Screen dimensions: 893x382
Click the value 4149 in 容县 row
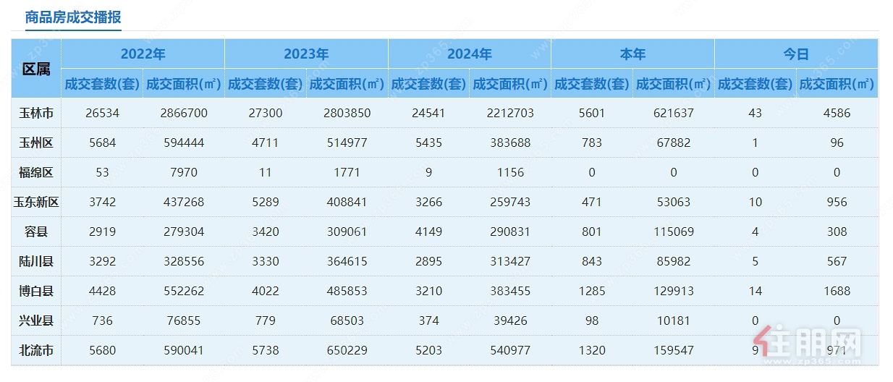(x=429, y=232)
